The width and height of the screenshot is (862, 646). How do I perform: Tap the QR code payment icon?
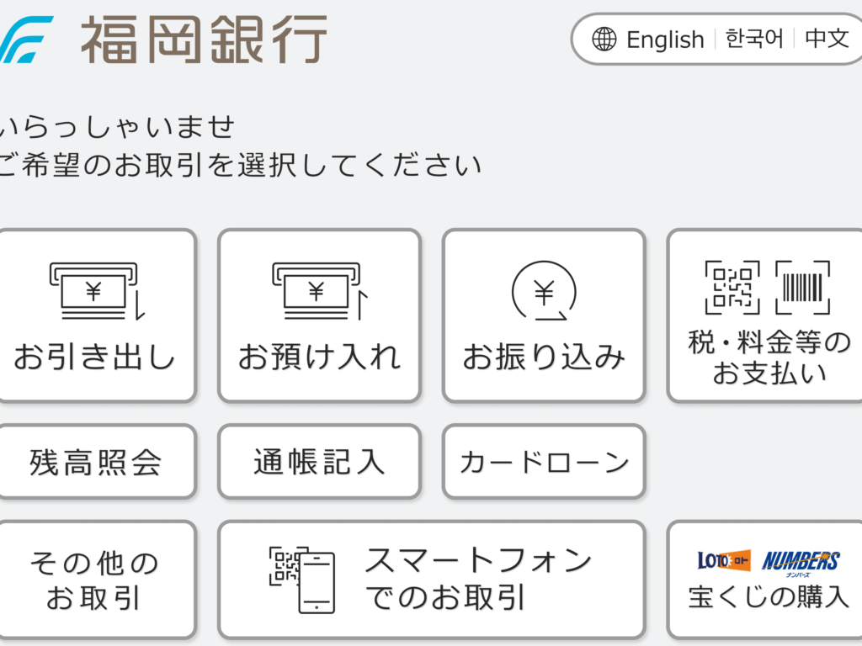[732, 288]
